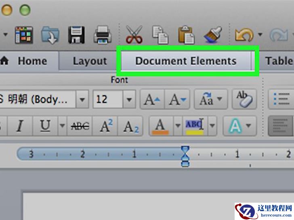The image size is (294, 220).
Task: Select the Format Painter brush
Action: 213,35
